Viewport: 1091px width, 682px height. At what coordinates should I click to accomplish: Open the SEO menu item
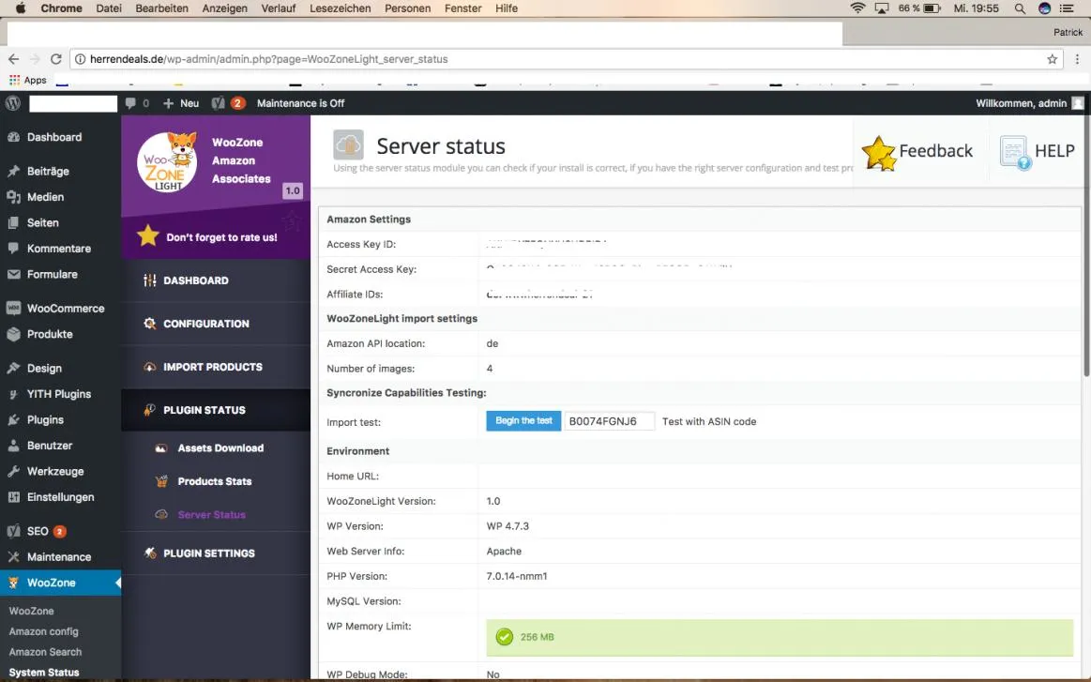click(38, 531)
